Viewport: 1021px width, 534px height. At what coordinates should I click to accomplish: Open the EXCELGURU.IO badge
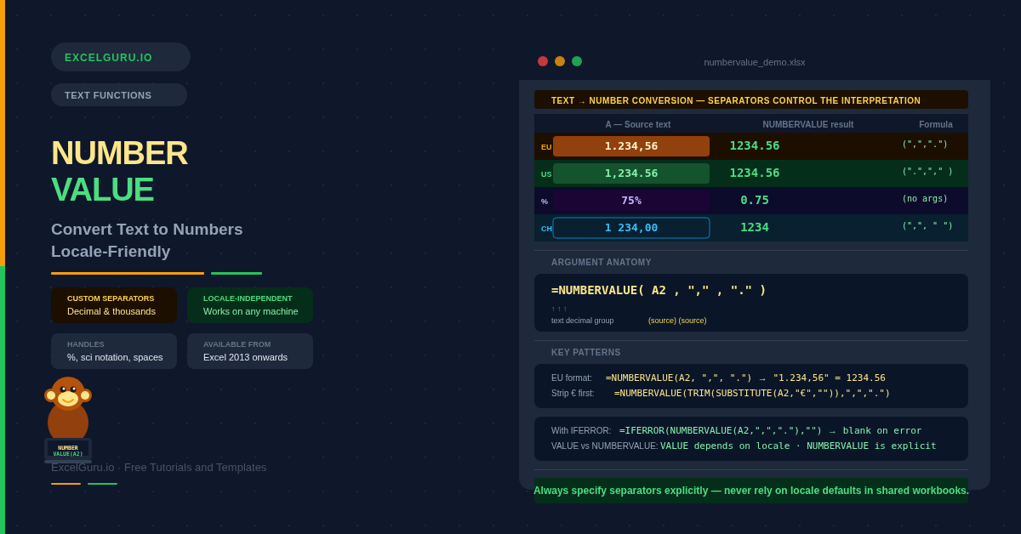click(x=120, y=57)
